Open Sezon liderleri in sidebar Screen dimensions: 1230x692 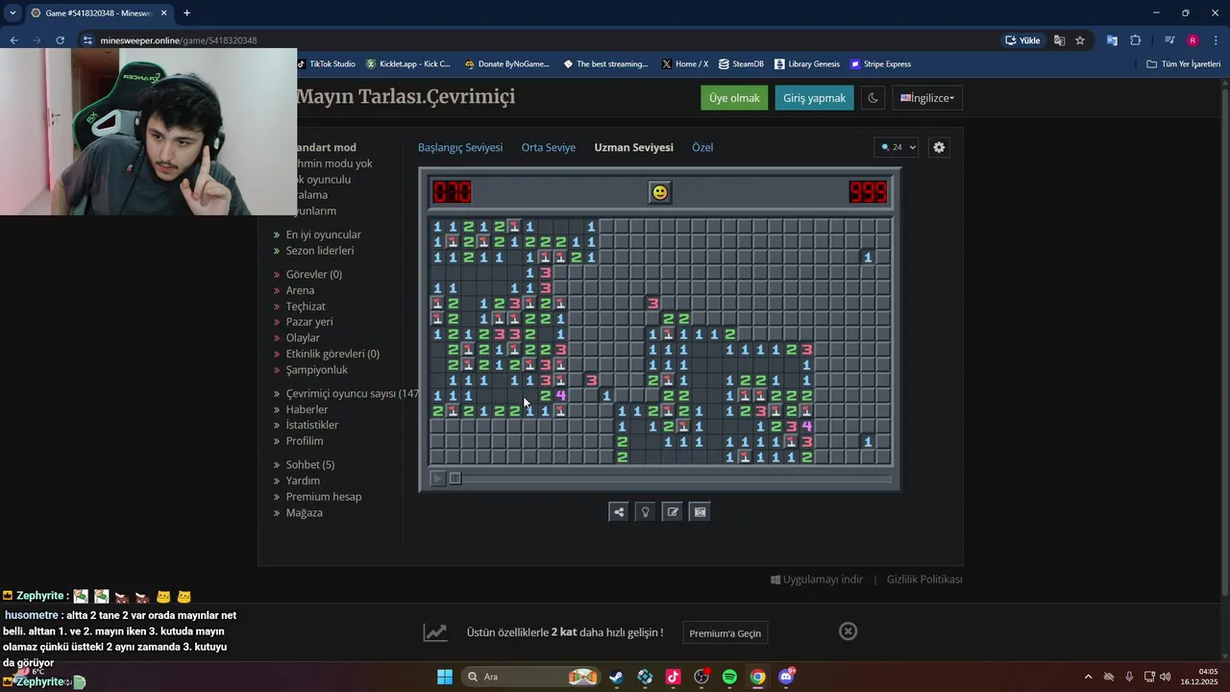[320, 251]
